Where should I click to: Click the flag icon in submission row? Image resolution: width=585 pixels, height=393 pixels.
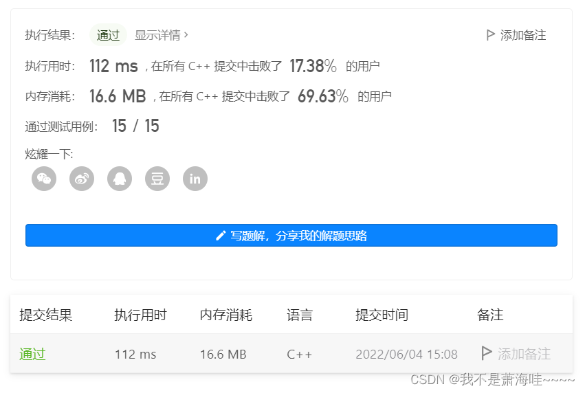(x=486, y=353)
